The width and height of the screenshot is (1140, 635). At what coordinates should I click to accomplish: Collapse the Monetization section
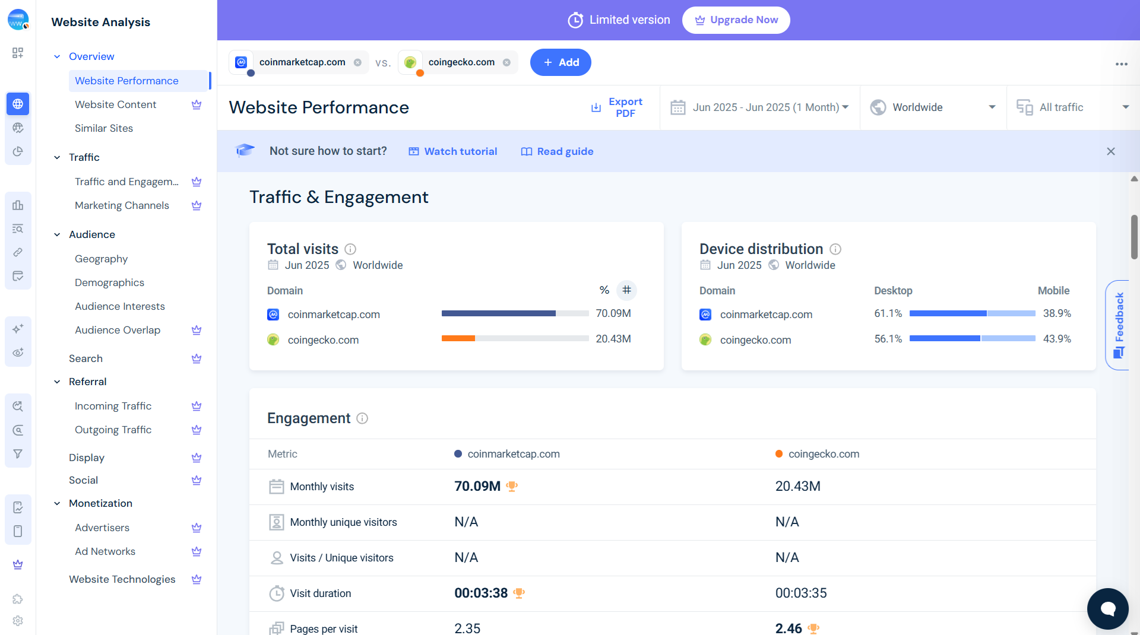point(57,503)
